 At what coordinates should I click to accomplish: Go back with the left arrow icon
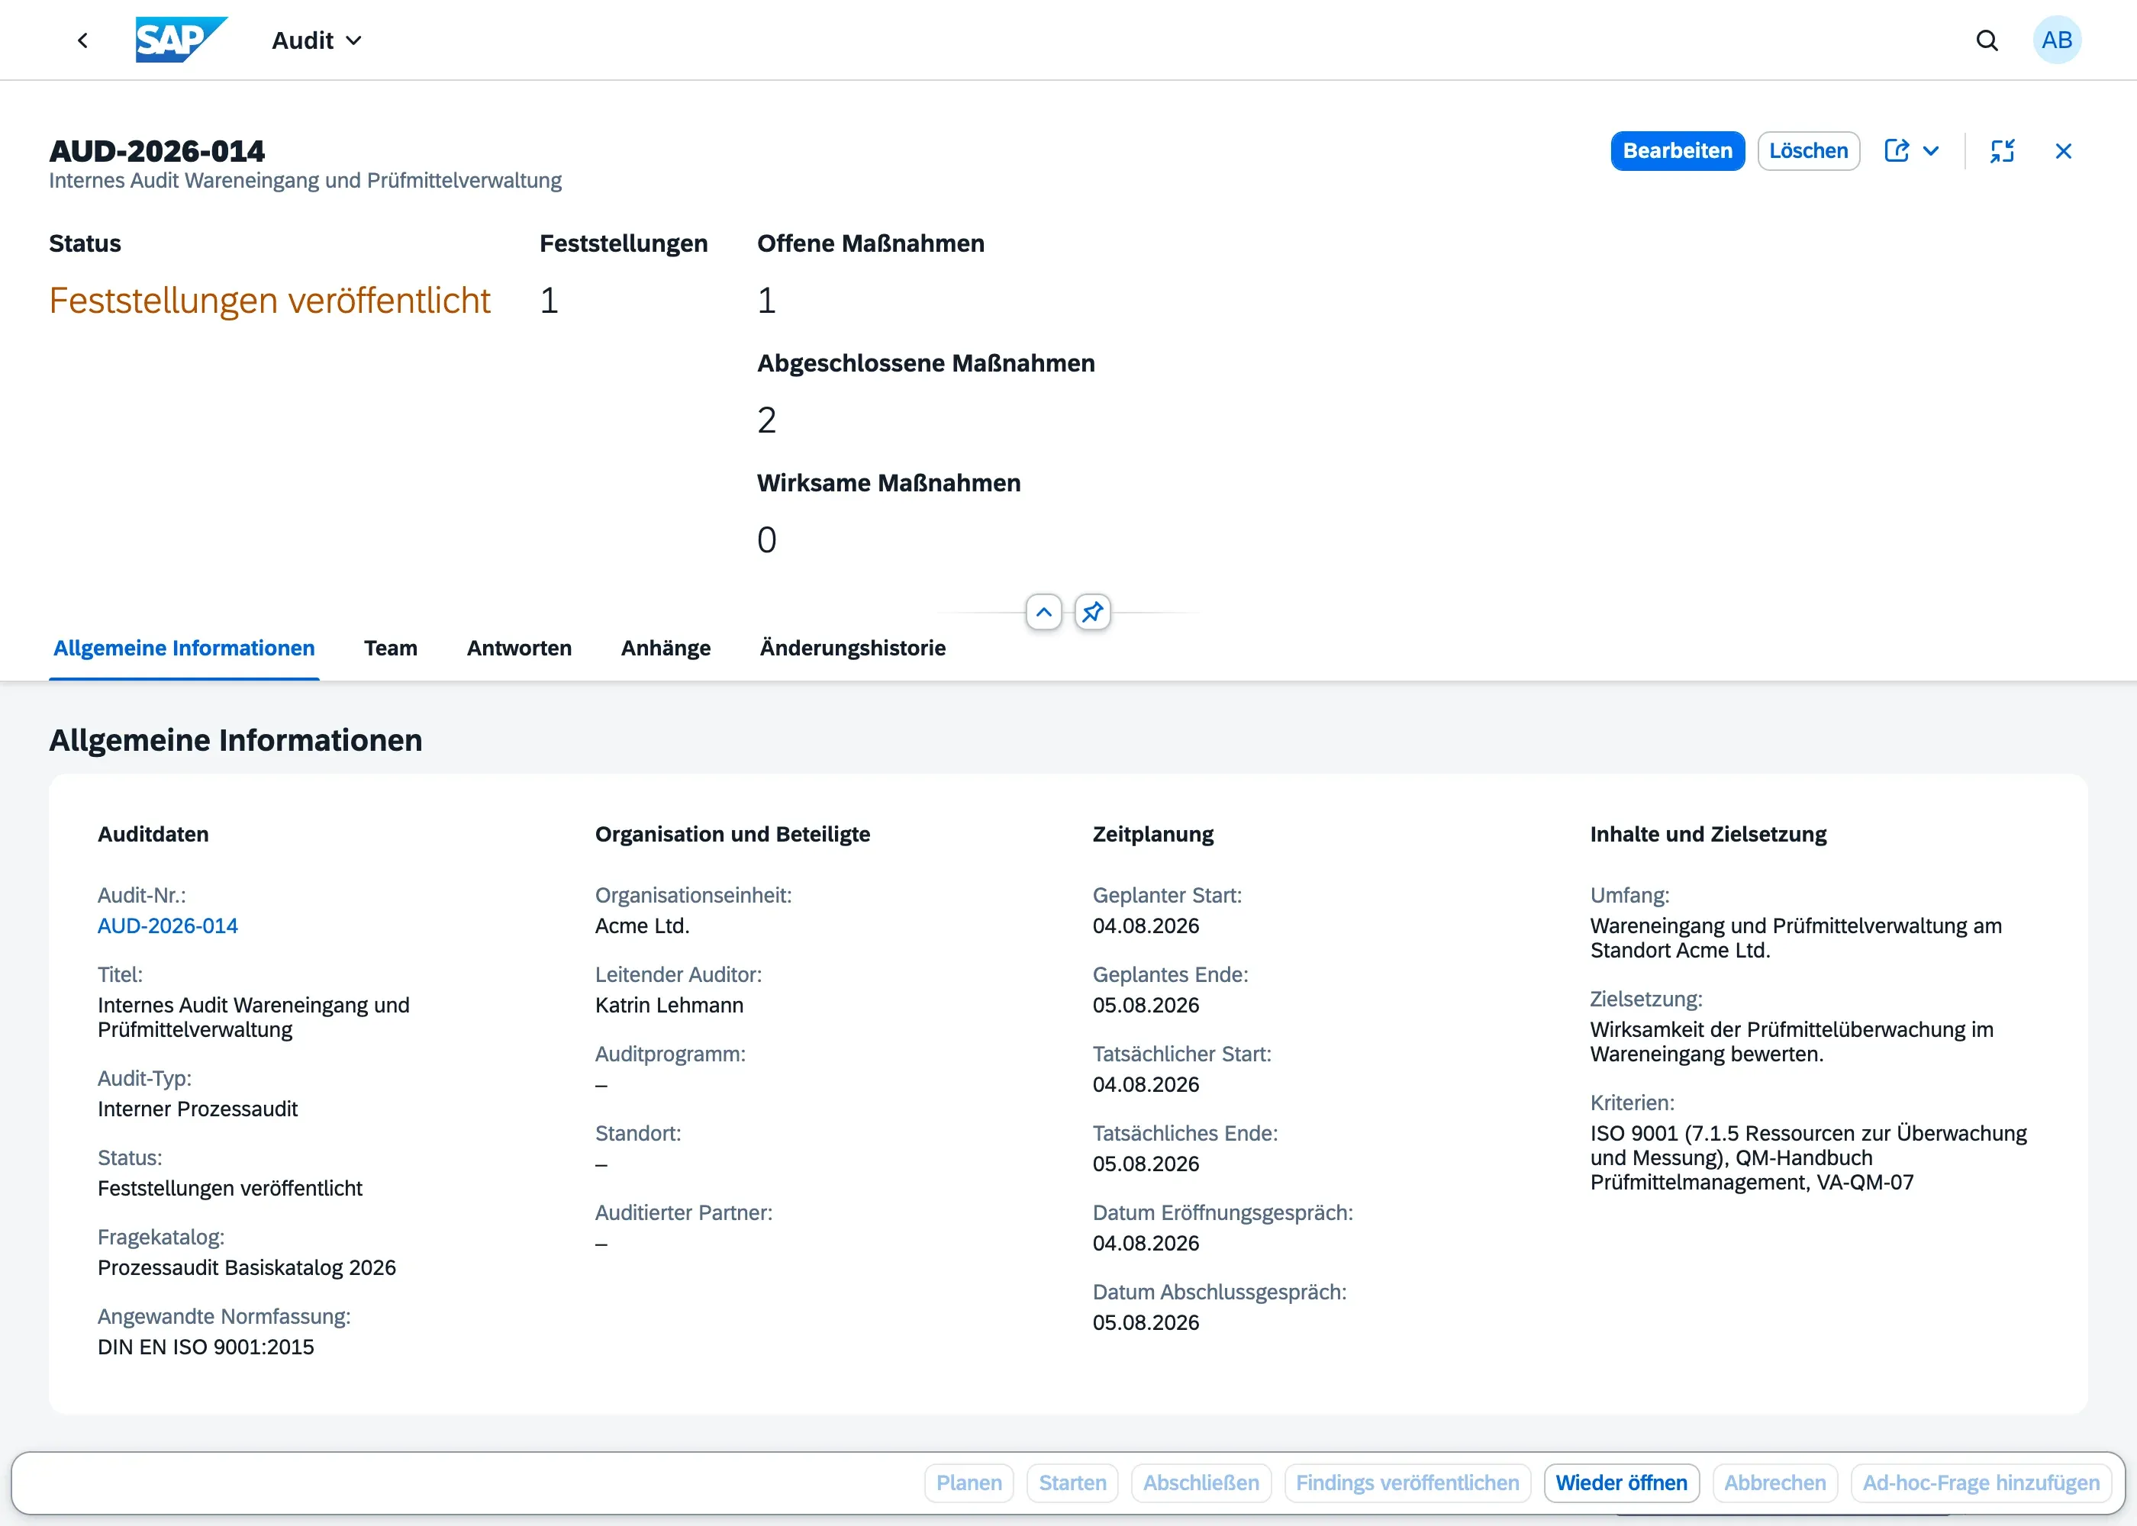click(82, 40)
